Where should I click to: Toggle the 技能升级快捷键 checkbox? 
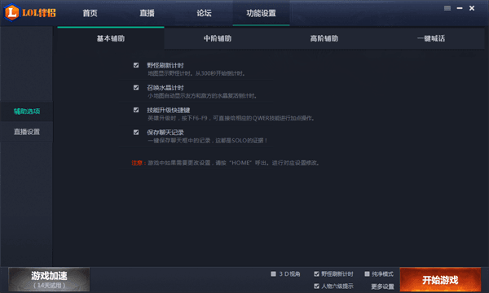point(136,110)
